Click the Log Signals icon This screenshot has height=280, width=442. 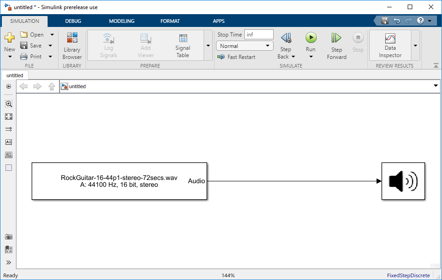point(108,38)
